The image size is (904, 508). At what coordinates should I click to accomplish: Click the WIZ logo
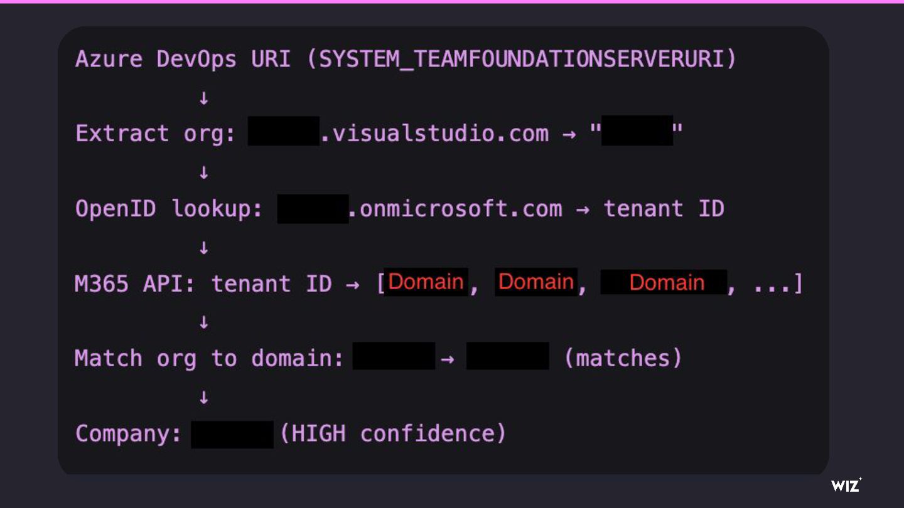846,484
